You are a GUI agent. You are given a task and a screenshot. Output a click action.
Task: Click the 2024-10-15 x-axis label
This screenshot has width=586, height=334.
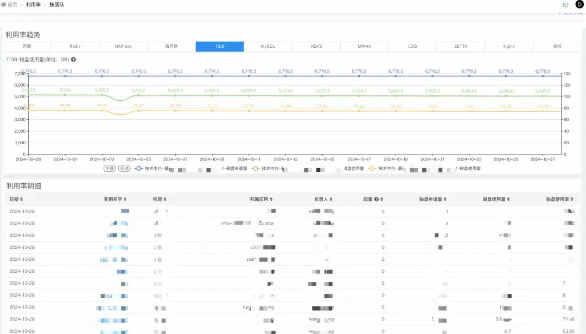[322, 159]
